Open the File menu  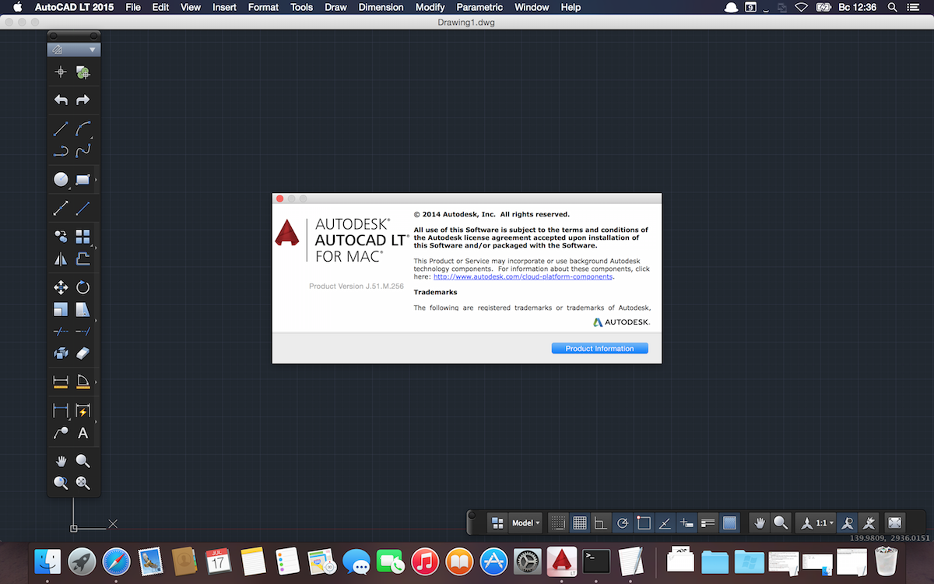tap(133, 7)
